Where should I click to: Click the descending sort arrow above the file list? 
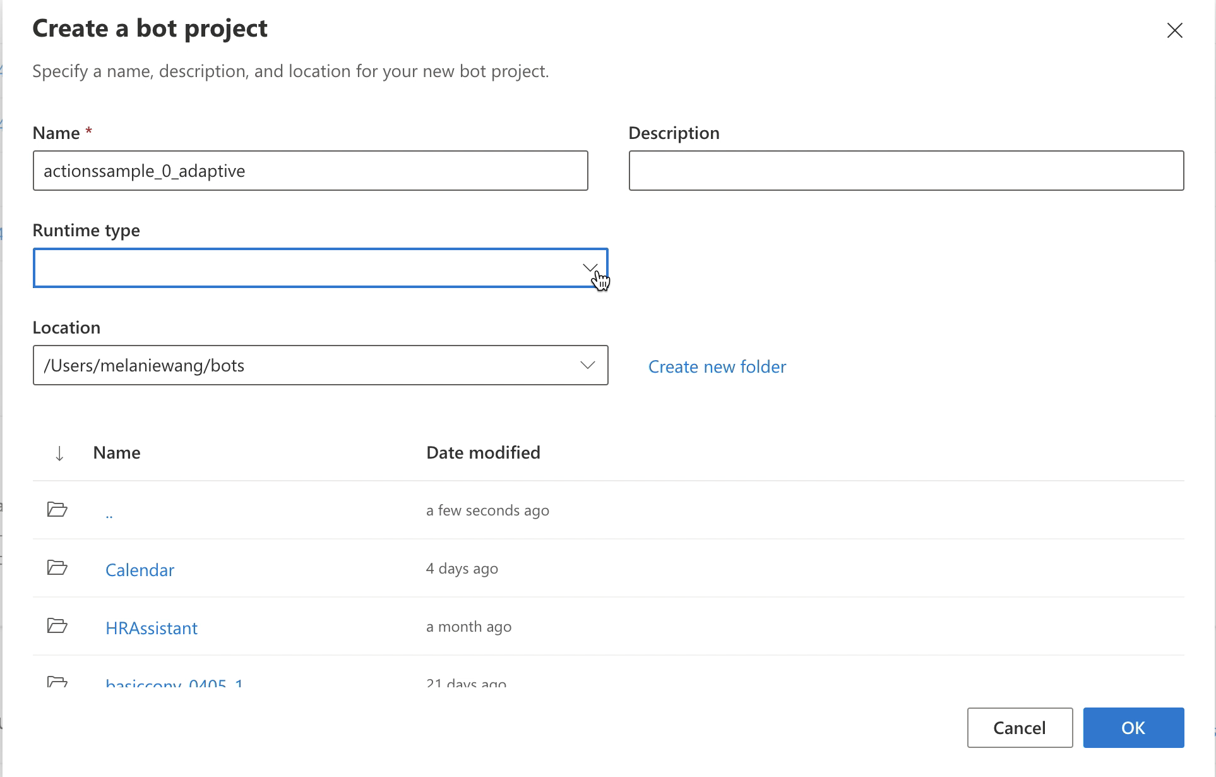pos(59,452)
